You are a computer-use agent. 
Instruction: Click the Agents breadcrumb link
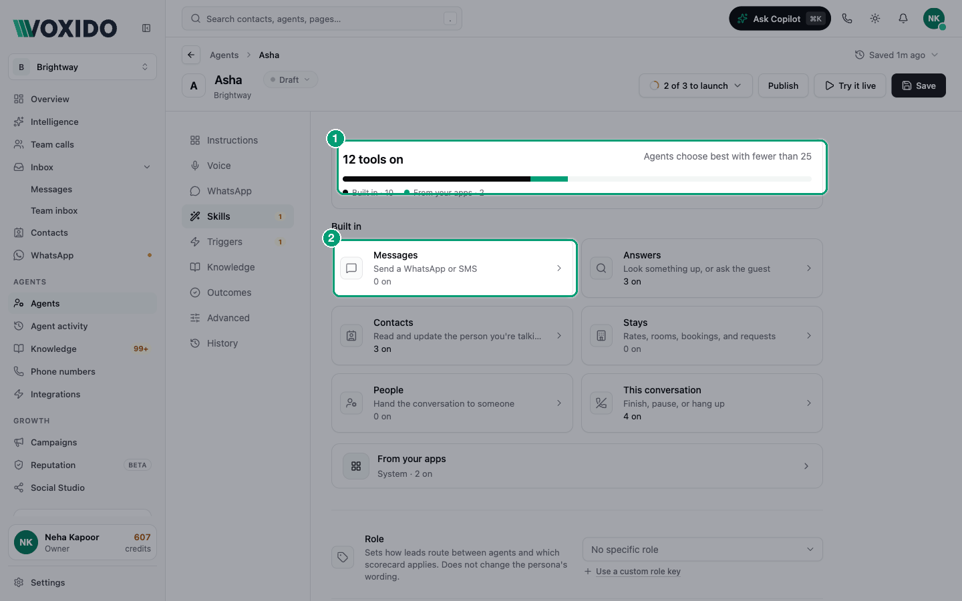click(224, 55)
